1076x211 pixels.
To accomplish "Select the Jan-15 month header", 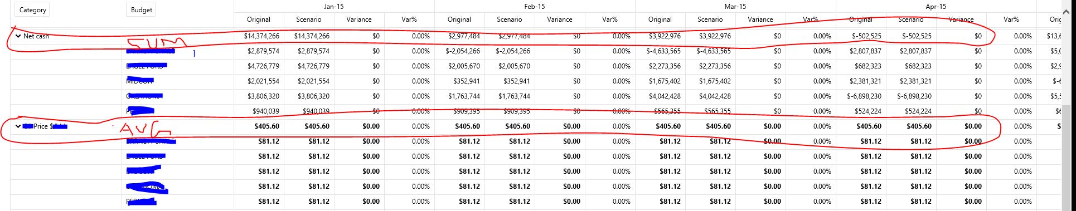I will pyautogui.click(x=334, y=6).
